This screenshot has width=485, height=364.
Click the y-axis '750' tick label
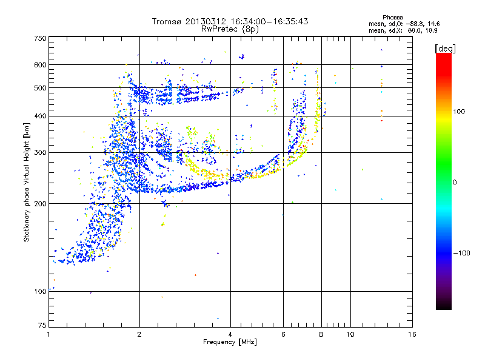pos(41,38)
